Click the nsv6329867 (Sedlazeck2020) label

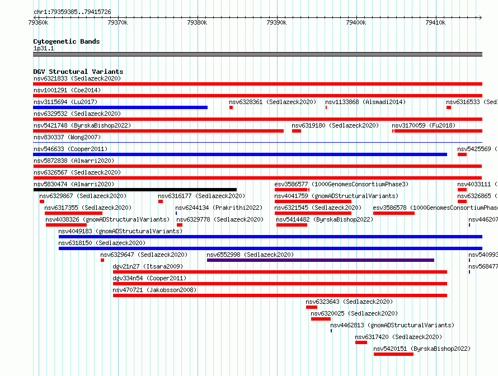click(x=83, y=196)
